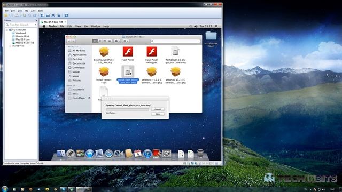Launch the App Store from dock
This screenshot has width=342, height=192.
90,154
